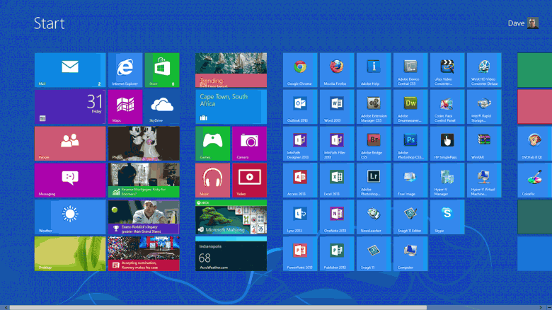Launch Word 2013
This screenshot has width=552, height=310.
[x=337, y=107]
